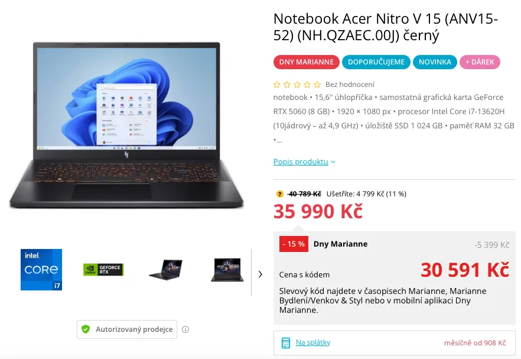Viewport: 521px width, 359px height.
Task: Click the -15 % Dny Marianne discount badge
Action: (x=294, y=244)
